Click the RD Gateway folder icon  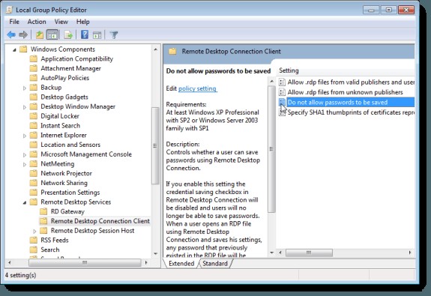point(43,211)
